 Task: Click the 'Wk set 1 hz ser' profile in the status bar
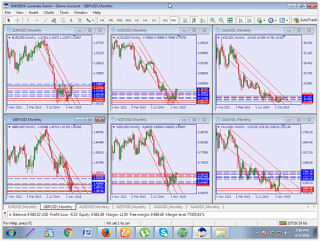coord(118,223)
